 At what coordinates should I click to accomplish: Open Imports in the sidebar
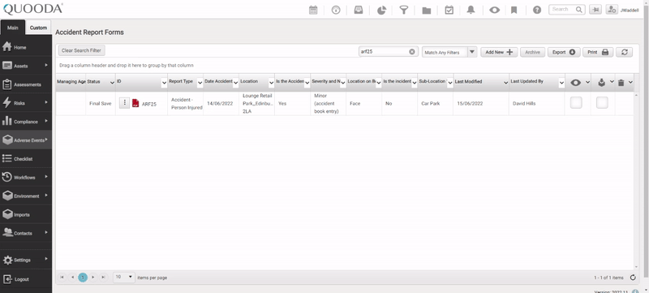pos(26,214)
